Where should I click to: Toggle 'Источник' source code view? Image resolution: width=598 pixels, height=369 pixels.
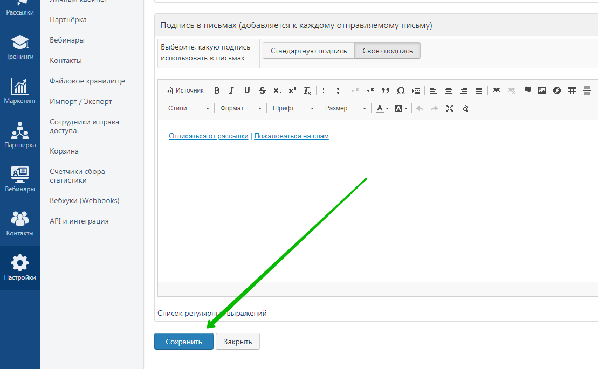[x=185, y=90]
